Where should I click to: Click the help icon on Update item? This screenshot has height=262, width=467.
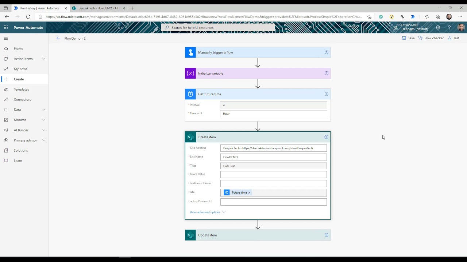pyautogui.click(x=327, y=235)
